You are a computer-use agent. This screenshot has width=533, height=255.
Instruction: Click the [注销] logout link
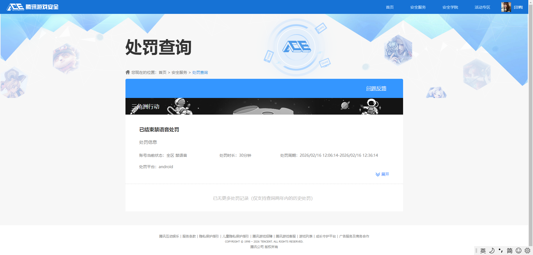(518, 7)
